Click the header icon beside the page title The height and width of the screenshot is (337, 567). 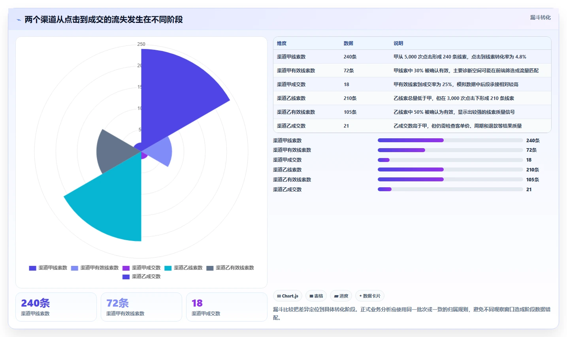coord(19,20)
